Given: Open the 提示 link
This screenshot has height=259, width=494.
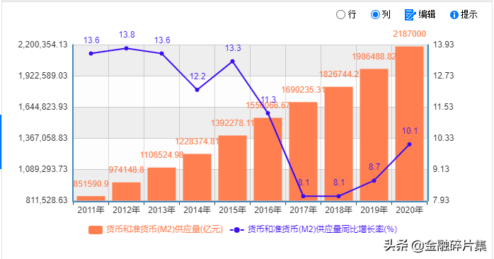Looking at the screenshot, I should point(469,14).
